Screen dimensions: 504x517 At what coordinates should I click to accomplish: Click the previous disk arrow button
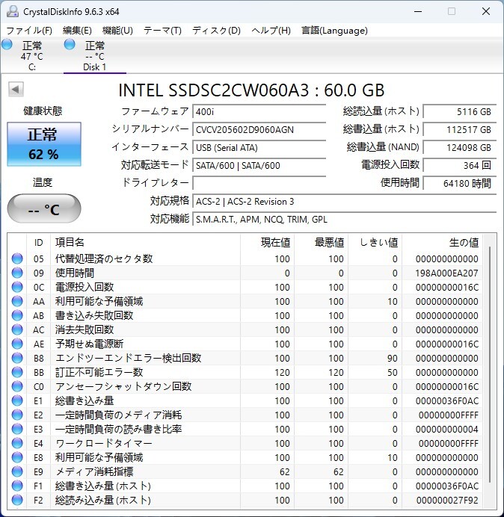pyautogui.click(x=16, y=89)
